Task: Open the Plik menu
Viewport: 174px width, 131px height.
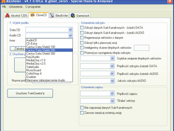Action: [4, 6]
